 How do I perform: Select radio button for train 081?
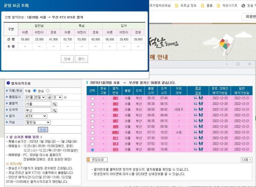point(92,116)
